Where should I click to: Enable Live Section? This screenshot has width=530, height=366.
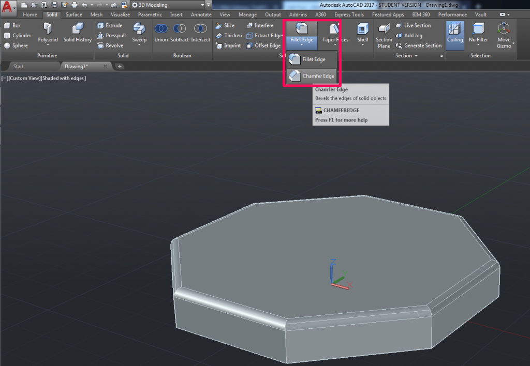pyautogui.click(x=416, y=25)
